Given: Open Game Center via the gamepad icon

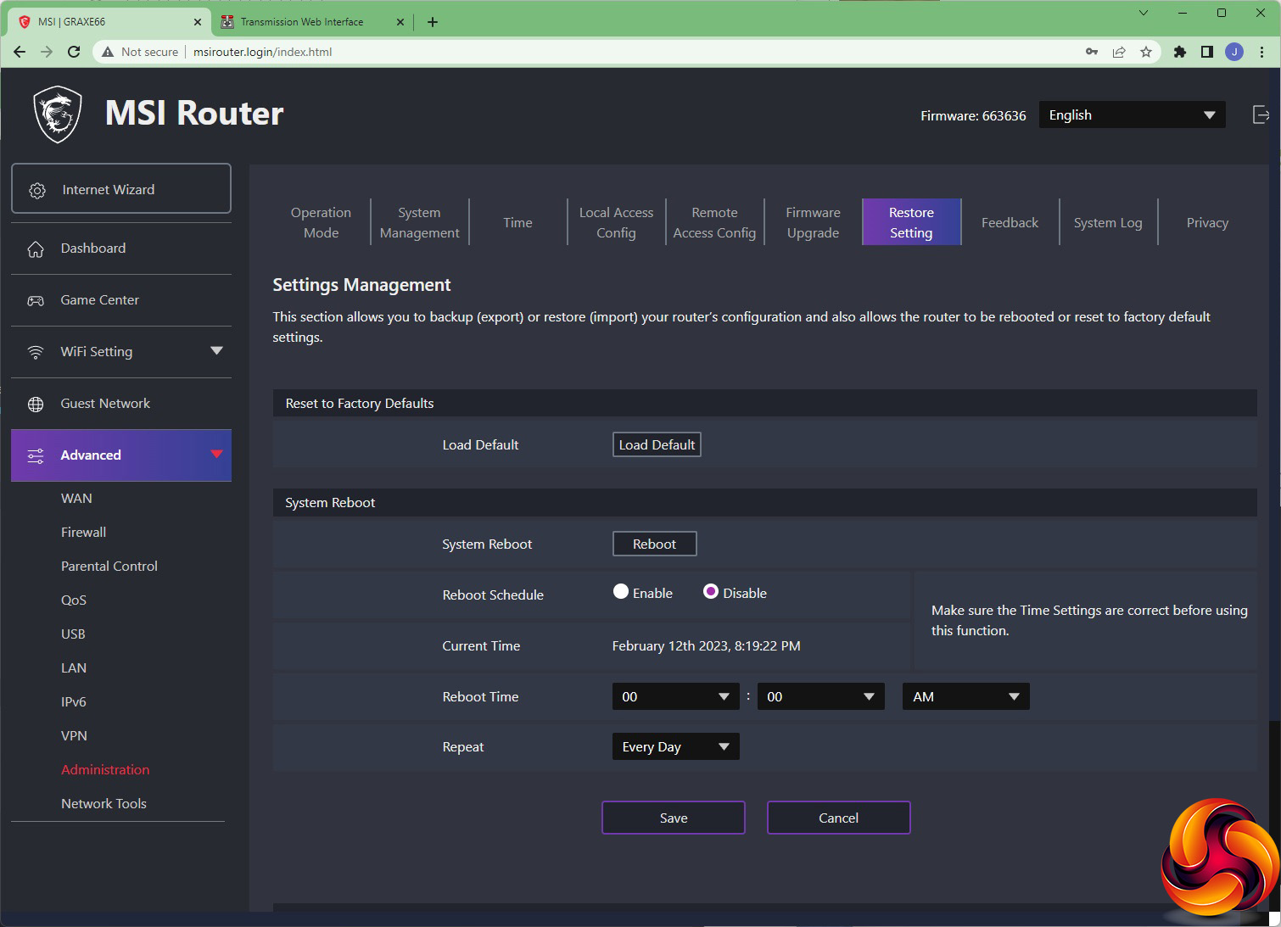Looking at the screenshot, I should 36,300.
